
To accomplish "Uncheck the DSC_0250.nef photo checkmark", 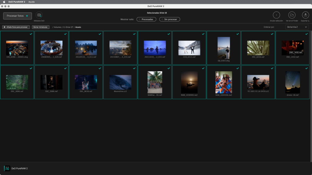I will (x=272, y=34).
